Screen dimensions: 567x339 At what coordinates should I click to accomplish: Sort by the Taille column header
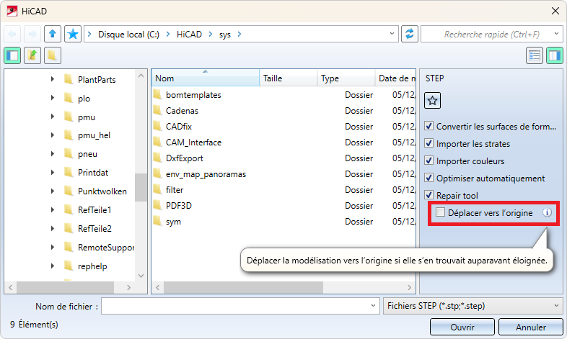coord(289,78)
